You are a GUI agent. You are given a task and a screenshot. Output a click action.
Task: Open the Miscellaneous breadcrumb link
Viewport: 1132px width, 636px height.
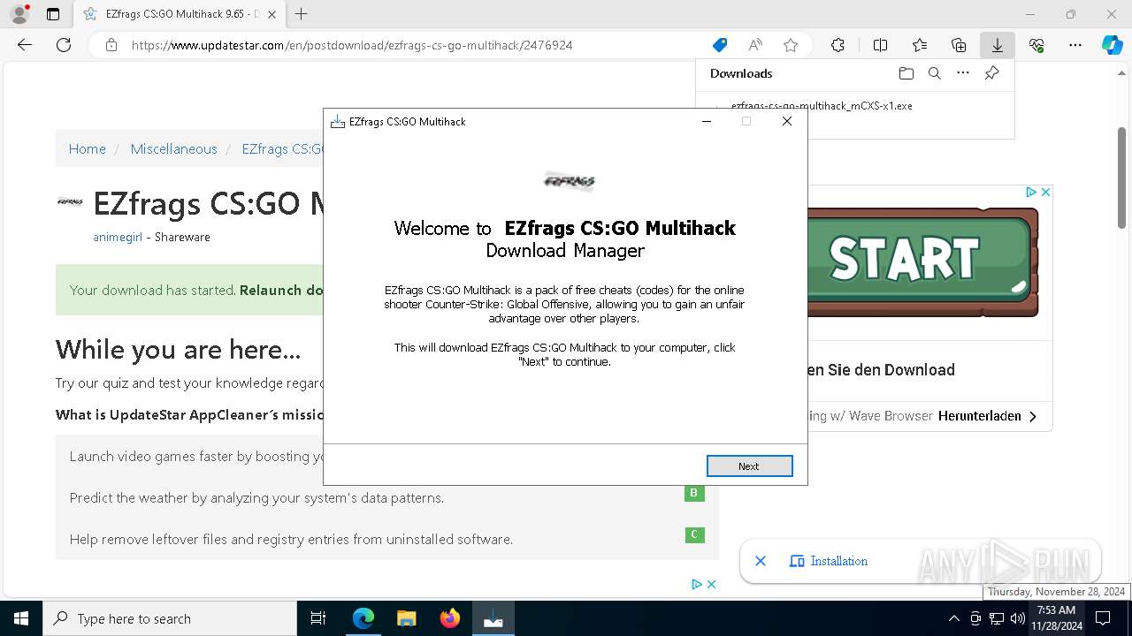pyautogui.click(x=173, y=148)
